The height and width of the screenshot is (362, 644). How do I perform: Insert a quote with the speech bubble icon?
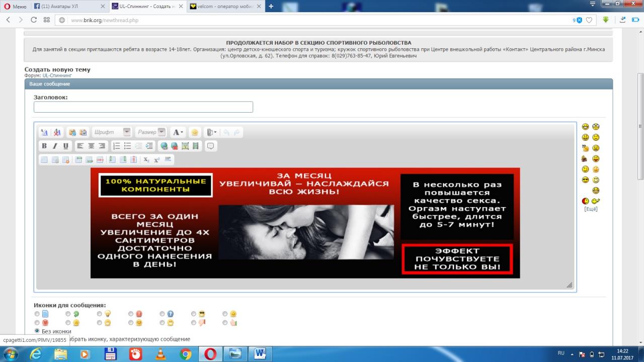point(210,146)
